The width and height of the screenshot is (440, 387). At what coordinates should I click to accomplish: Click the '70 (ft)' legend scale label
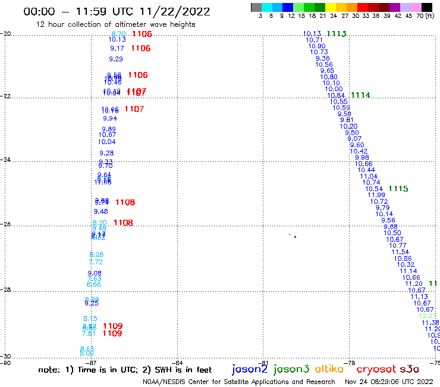[x=425, y=15]
